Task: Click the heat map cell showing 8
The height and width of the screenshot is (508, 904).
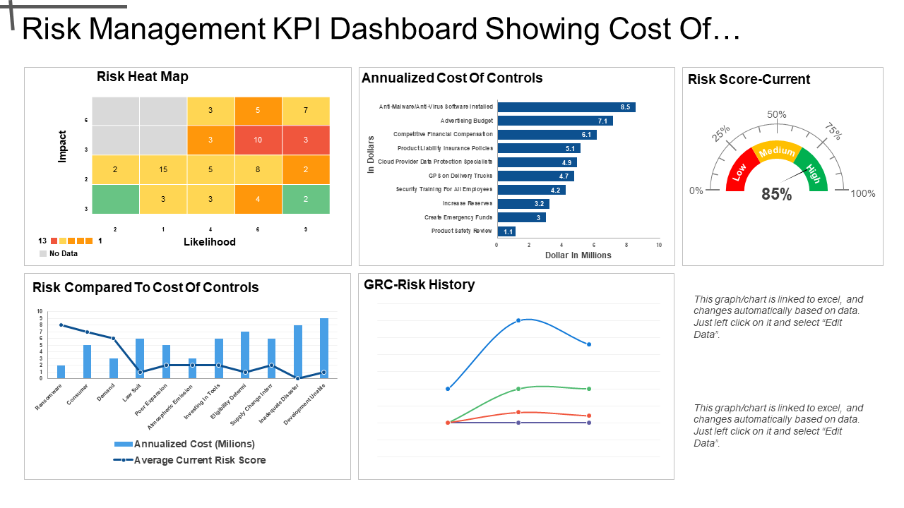Action: pos(258,169)
